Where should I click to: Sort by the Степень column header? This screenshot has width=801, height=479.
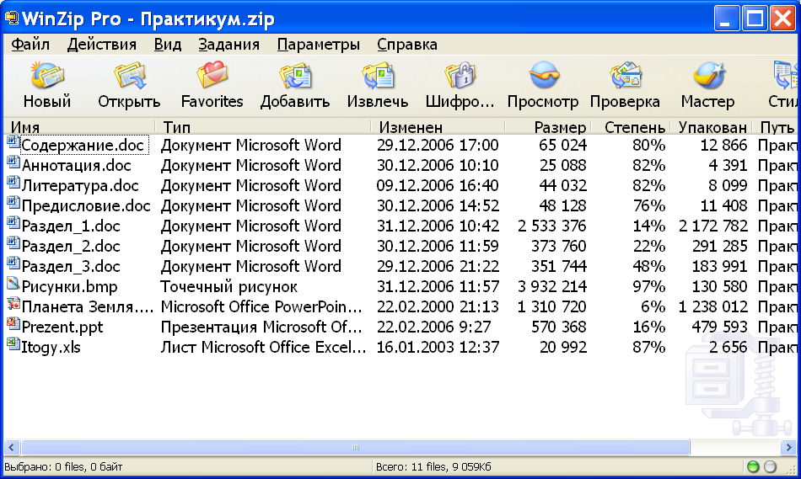click(631, 126)
